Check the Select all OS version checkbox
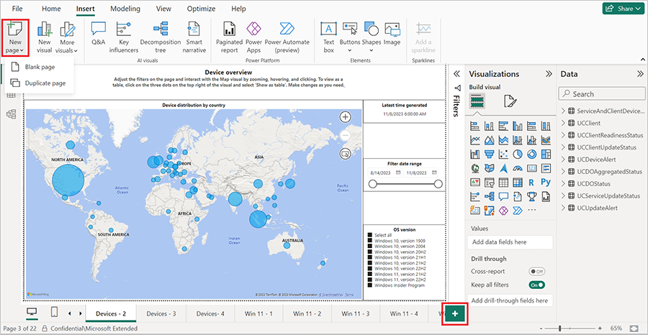 pos(369,235)
